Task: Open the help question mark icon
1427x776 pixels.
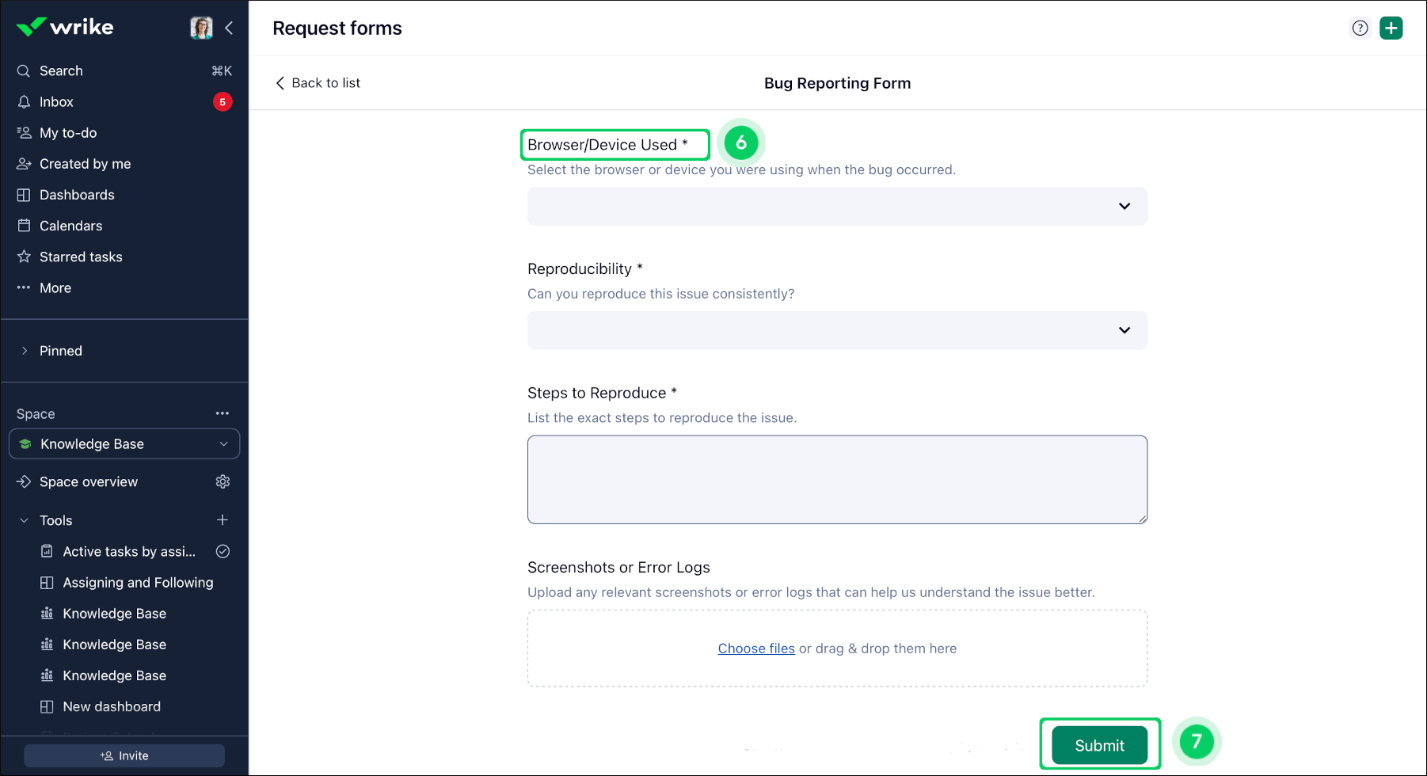Action: pos(1360,28)
